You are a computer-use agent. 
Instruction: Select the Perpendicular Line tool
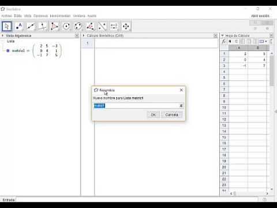pyautogui.click(x=43, y=27)
